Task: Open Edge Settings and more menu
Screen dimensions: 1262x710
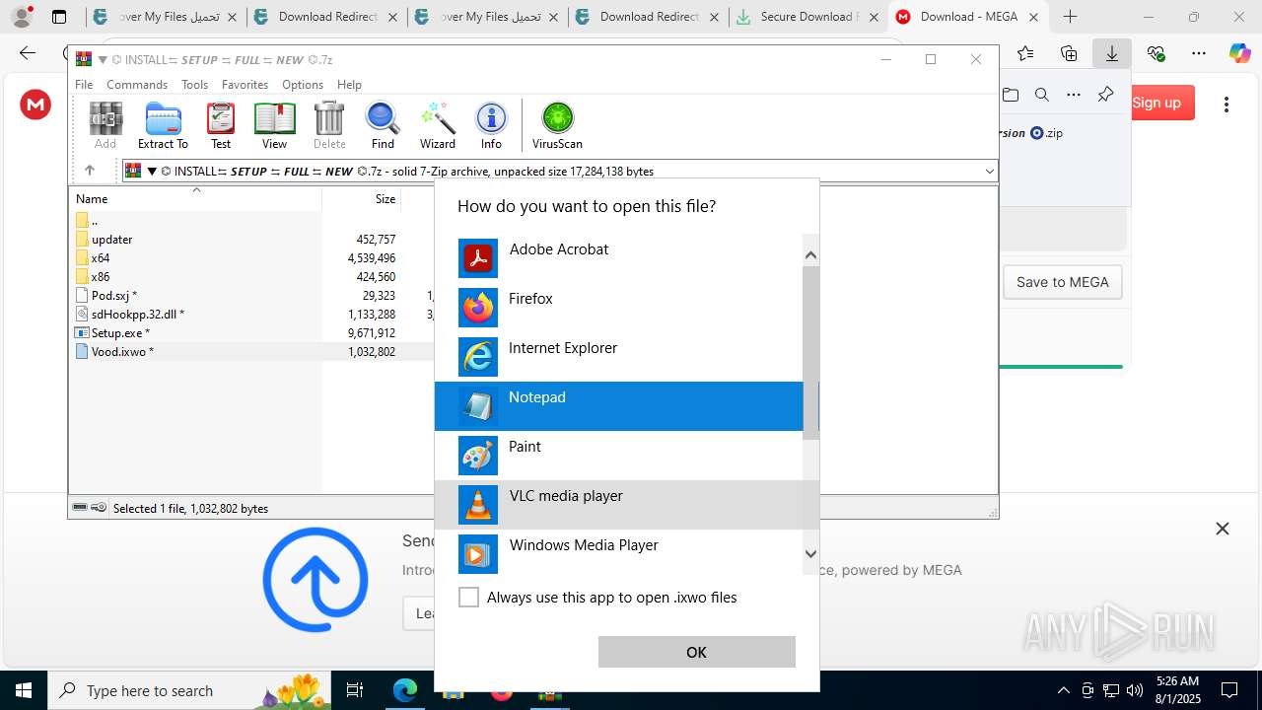Action: [1198, 53]
